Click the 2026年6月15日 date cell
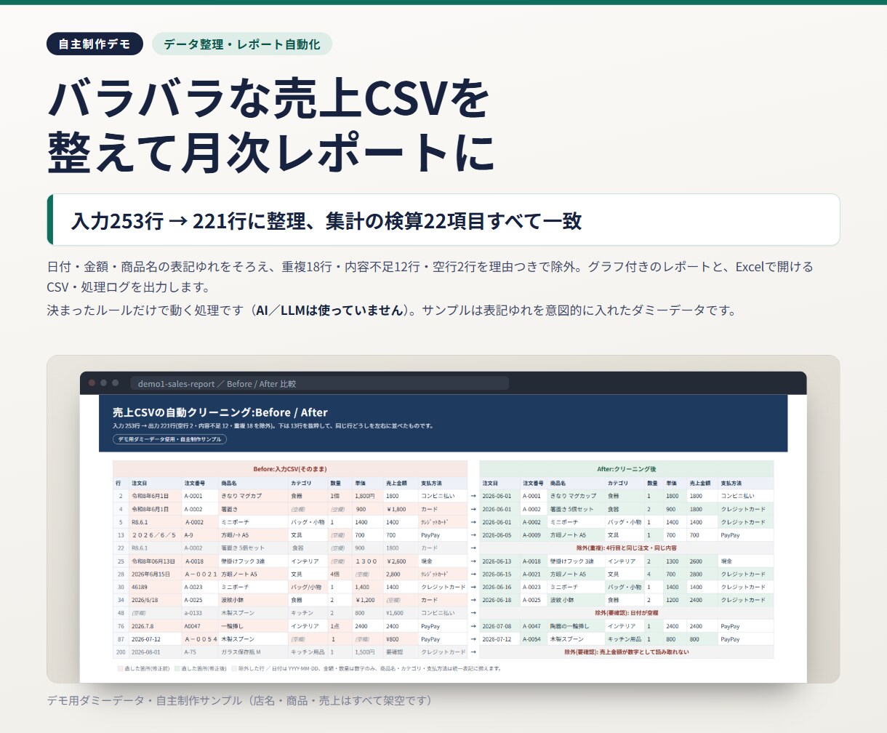Viewport: 887px width, 733px height. point(155,574)
